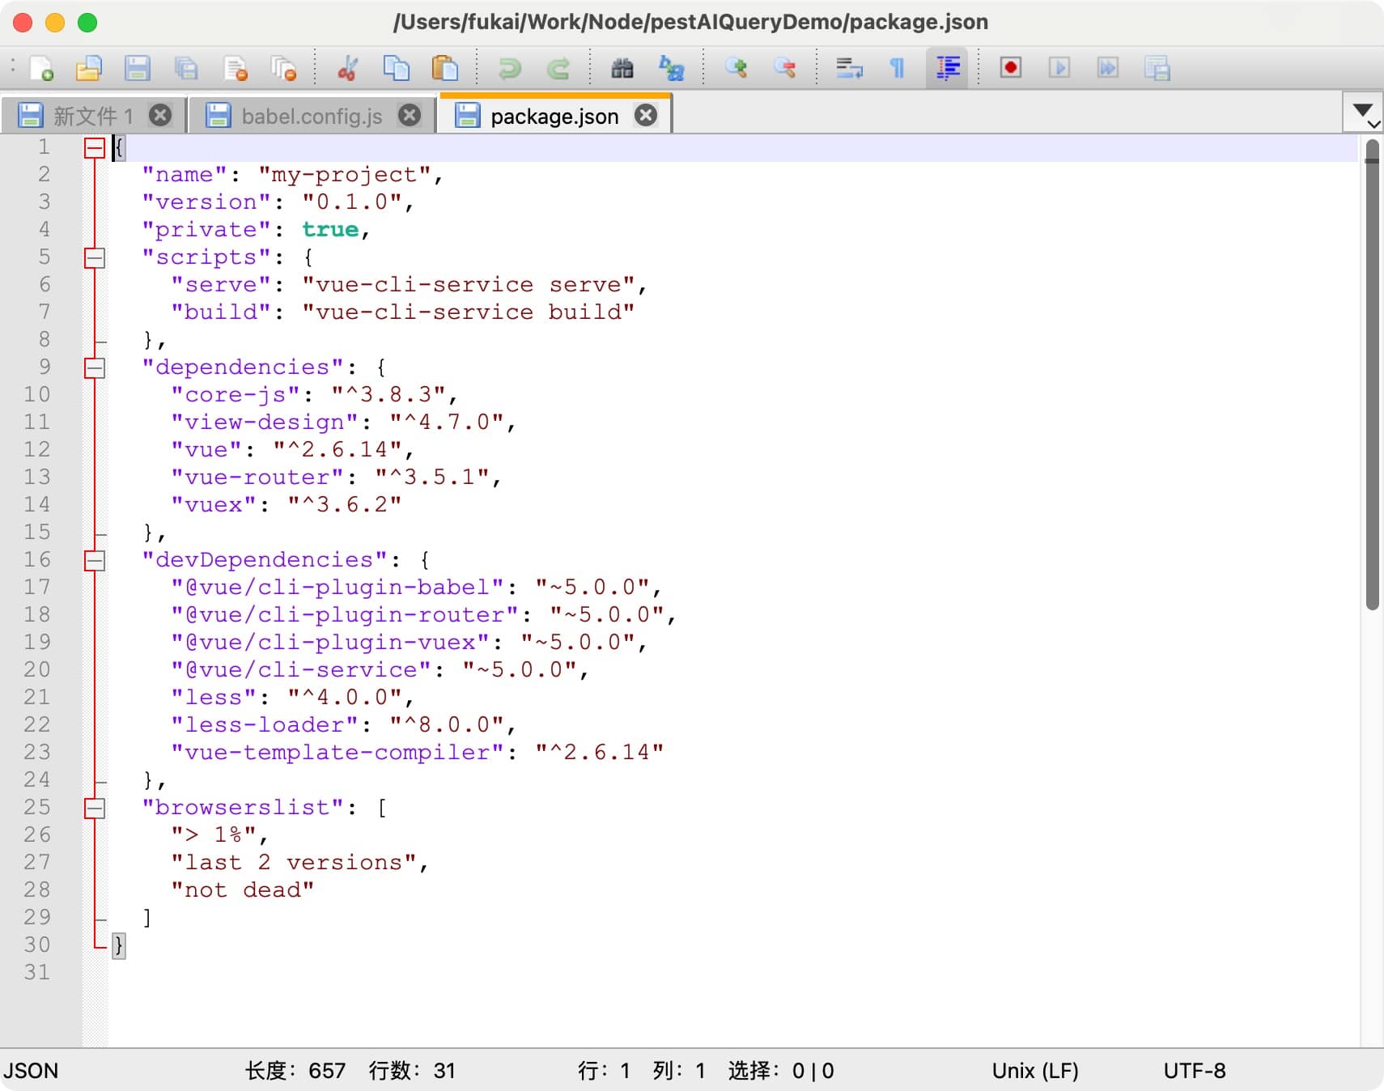Image resolution: width=1384 pixels, height=1091 pixels.
Task: Click the "less-loader" key
Action: click(x=265, y=725)
